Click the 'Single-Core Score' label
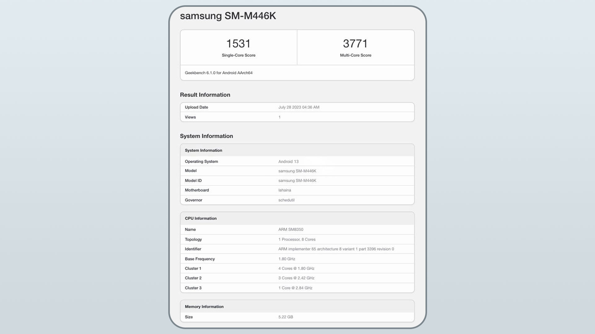 239,55
